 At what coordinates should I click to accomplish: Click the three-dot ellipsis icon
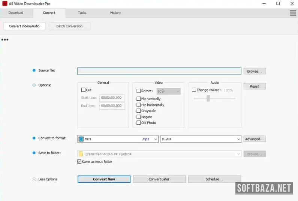click(5, 40)
